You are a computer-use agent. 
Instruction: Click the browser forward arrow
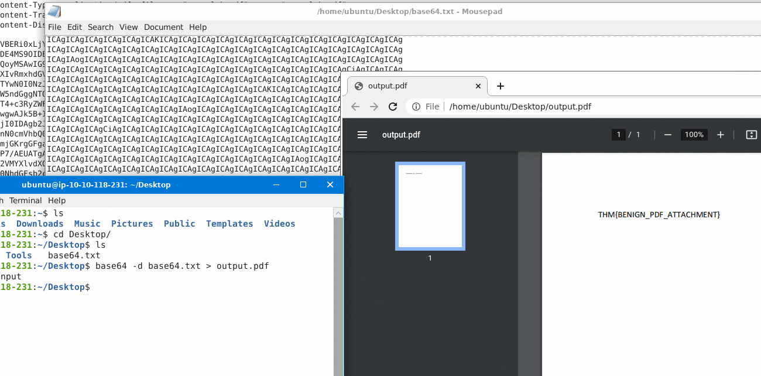[x=374, y=107]
